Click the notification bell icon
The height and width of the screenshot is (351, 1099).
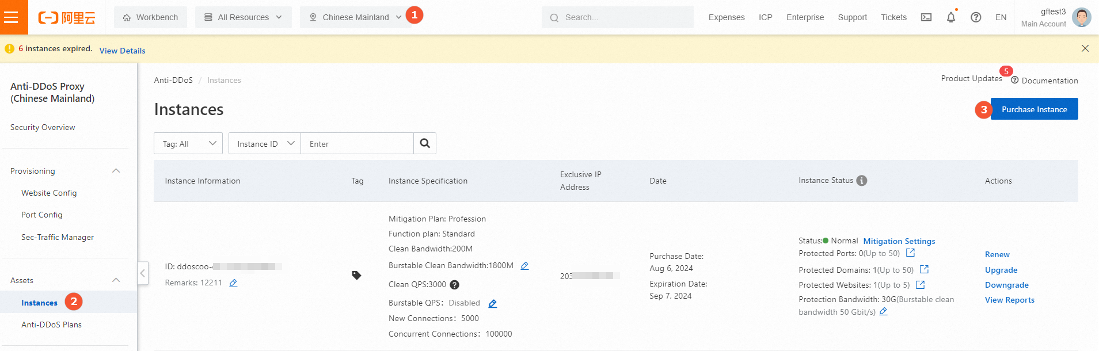[x=951, y=17]
